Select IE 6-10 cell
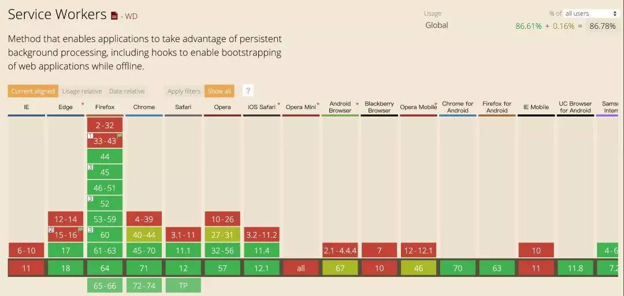 26,250
